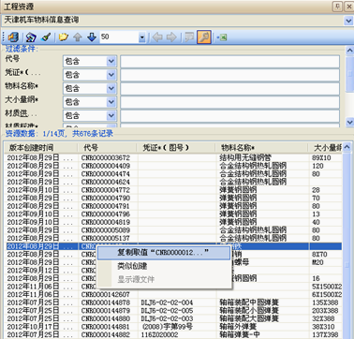Open the 代号 condition 包含 dropdown
The width and height of the screenshot is (354, 339).
coord(111,61)
